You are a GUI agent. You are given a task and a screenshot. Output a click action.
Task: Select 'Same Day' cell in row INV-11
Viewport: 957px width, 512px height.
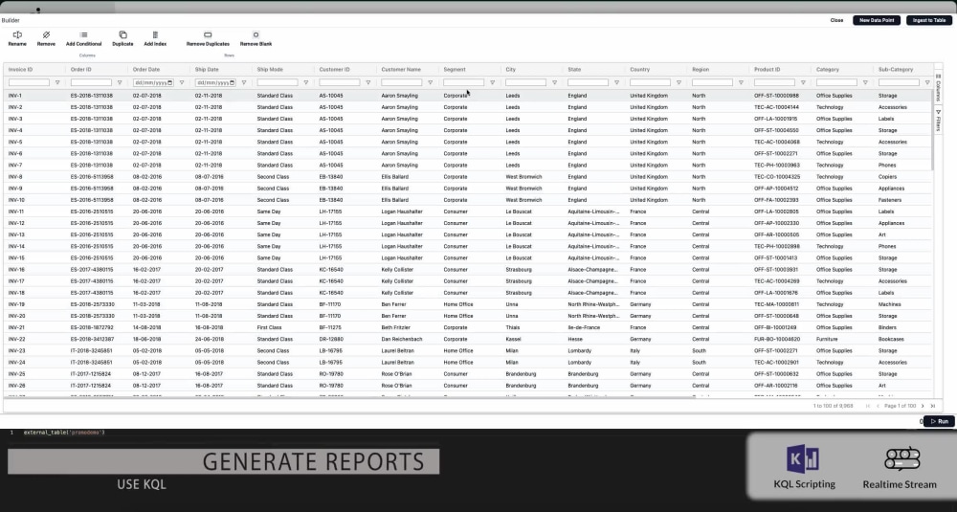pyautogui.click(x=269, y=211)
